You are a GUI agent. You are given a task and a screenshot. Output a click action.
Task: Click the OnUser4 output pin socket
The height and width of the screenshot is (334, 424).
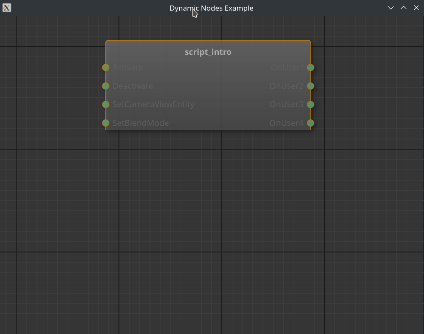coord(311,123)
